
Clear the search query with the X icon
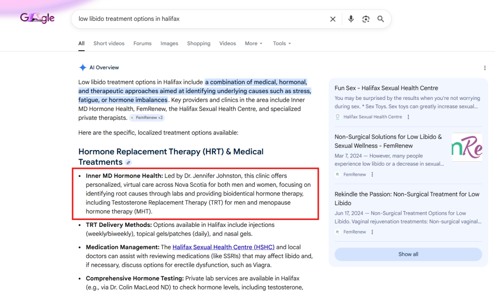[333, 19]
